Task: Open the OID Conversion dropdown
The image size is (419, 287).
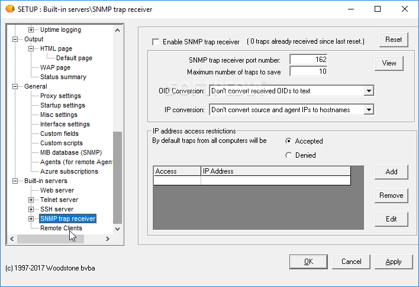Action: (369, 91)
